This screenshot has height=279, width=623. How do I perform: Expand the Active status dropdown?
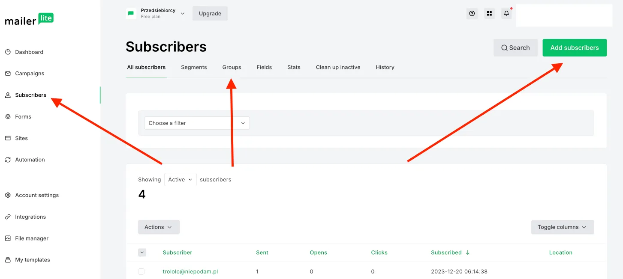180,180
